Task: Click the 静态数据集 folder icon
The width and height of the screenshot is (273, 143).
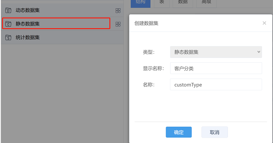Action: pyautogui.click(x=8, y=24)
